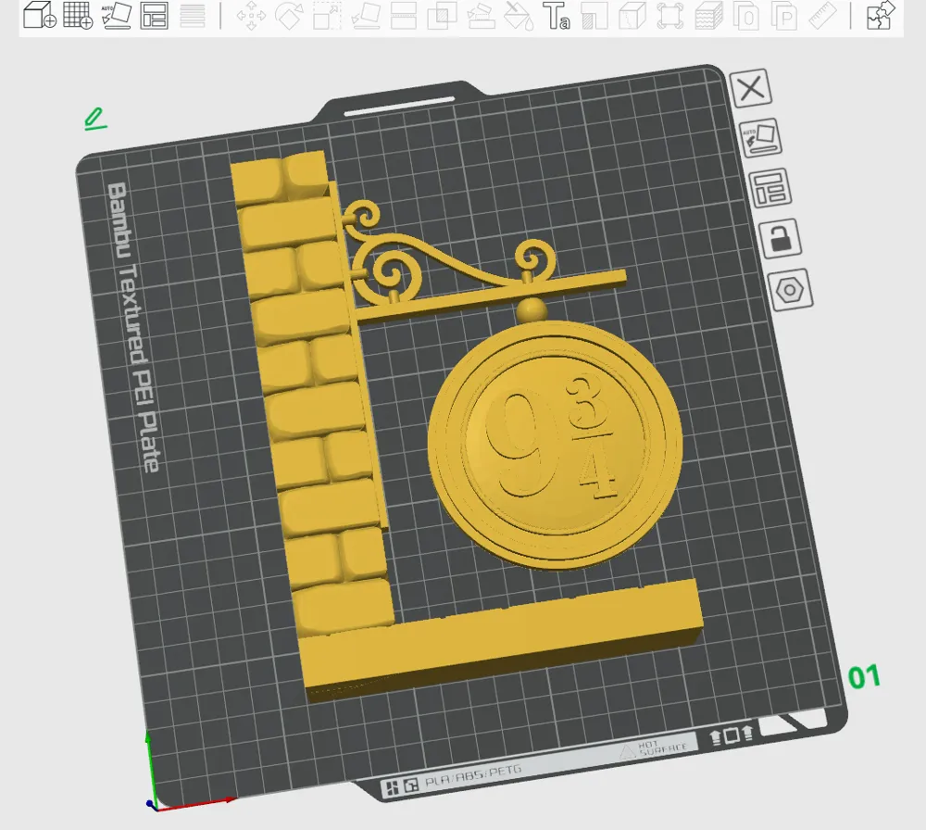Click the Add object cube icon
926x830 pixels.
pyautogui.click(x=40, y=16)
